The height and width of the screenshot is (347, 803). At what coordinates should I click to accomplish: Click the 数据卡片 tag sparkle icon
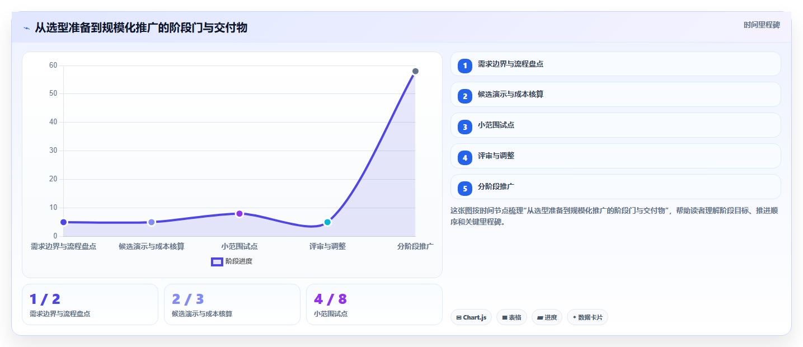(x=574, y=317)
